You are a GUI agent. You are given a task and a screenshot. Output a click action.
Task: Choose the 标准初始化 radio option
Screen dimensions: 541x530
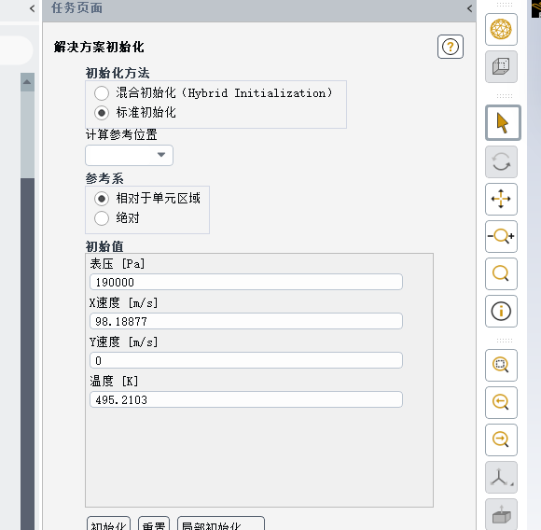102,113
